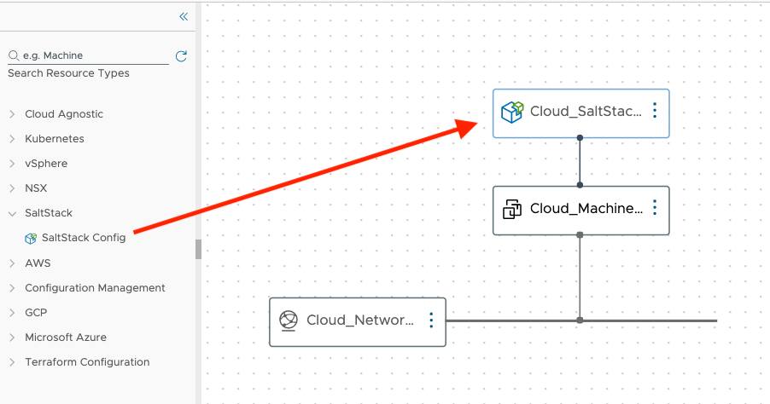The width and height of the screenshot is (770, 404).
Task: Click the AWS label
Action: pyautogui.click(x=38, y=263)
